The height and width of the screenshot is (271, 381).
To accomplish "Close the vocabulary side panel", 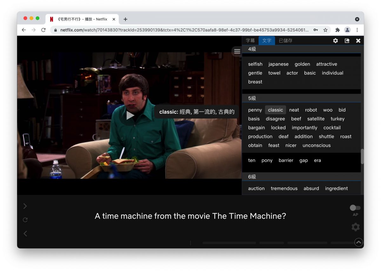I will 358,41.
